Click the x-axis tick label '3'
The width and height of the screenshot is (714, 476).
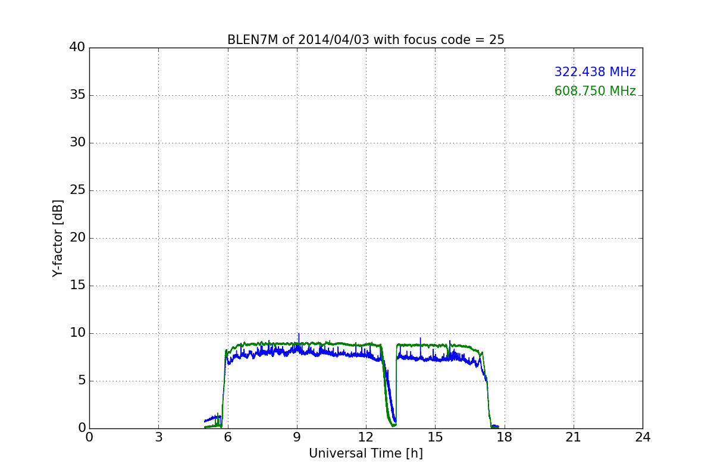[x=158, y=437]
